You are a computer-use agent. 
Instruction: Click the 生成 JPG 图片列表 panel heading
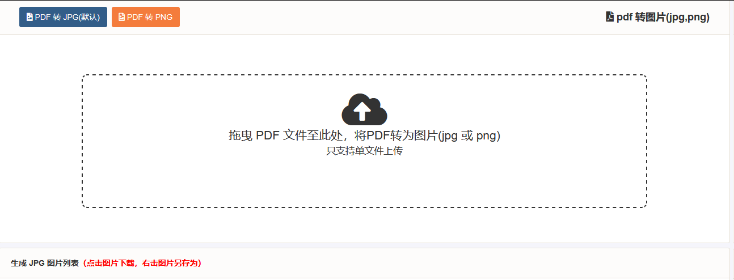pos(45,263)
